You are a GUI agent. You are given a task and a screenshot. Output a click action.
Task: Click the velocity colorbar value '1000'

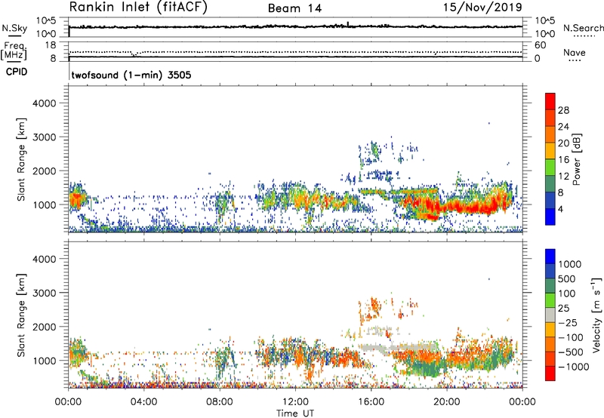(x=570, y=264)
